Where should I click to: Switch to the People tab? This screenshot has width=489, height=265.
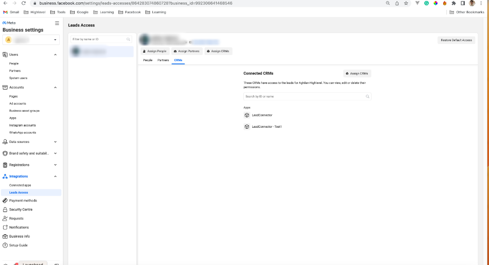148,60
